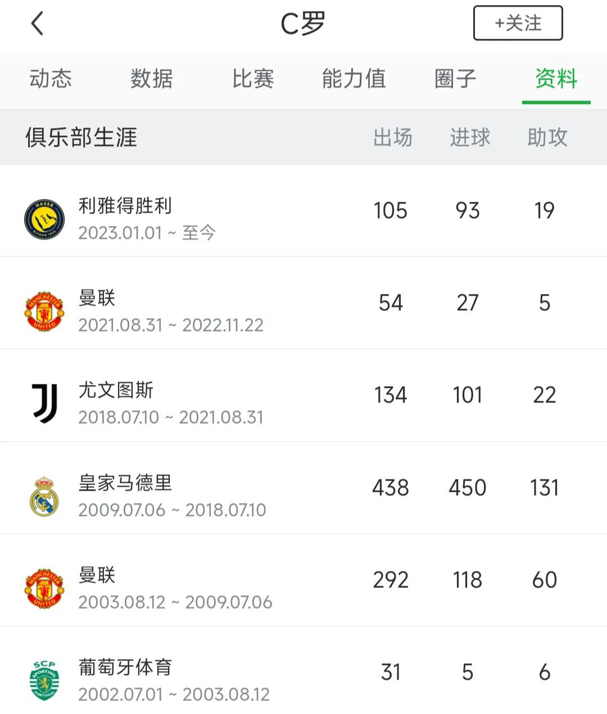The width and height of the screenshot is (607, 714).
Task: Open the active 资料 tab
Action: tap(556, 79)
